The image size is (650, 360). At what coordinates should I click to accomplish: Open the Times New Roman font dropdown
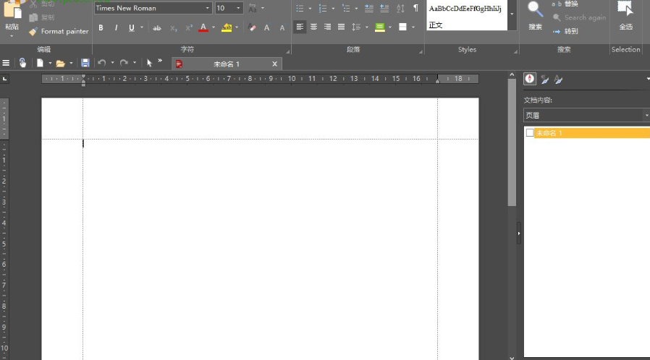tap(208, 9)
